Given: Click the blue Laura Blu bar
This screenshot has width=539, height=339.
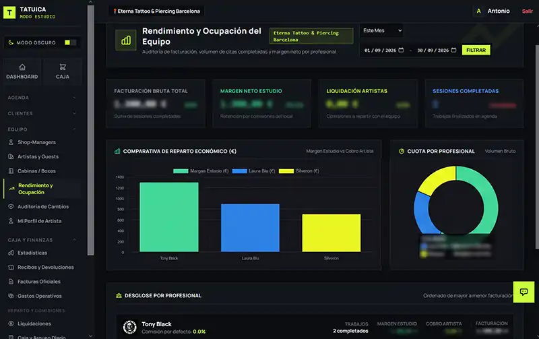Looking at the screenshot, I should click(250, 228).
